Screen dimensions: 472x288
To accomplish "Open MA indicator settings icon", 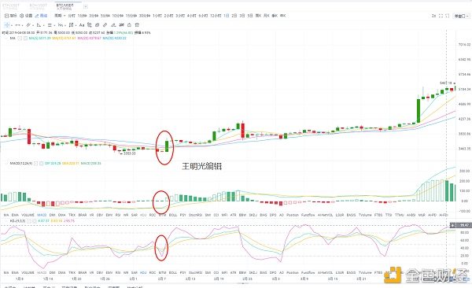I will (20, 39).
